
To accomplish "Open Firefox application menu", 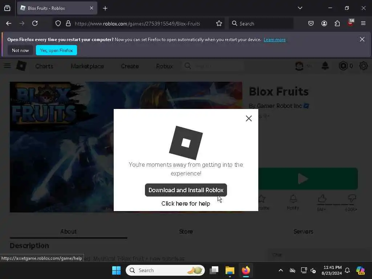I will pyautogui.click(x=363, y=23).
